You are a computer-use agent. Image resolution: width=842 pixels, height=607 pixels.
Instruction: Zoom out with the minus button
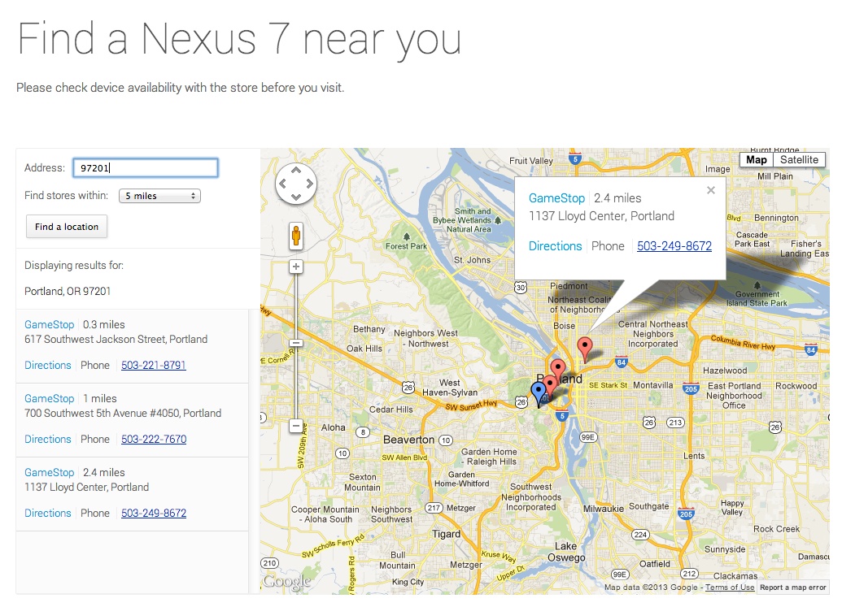[296, 427]
